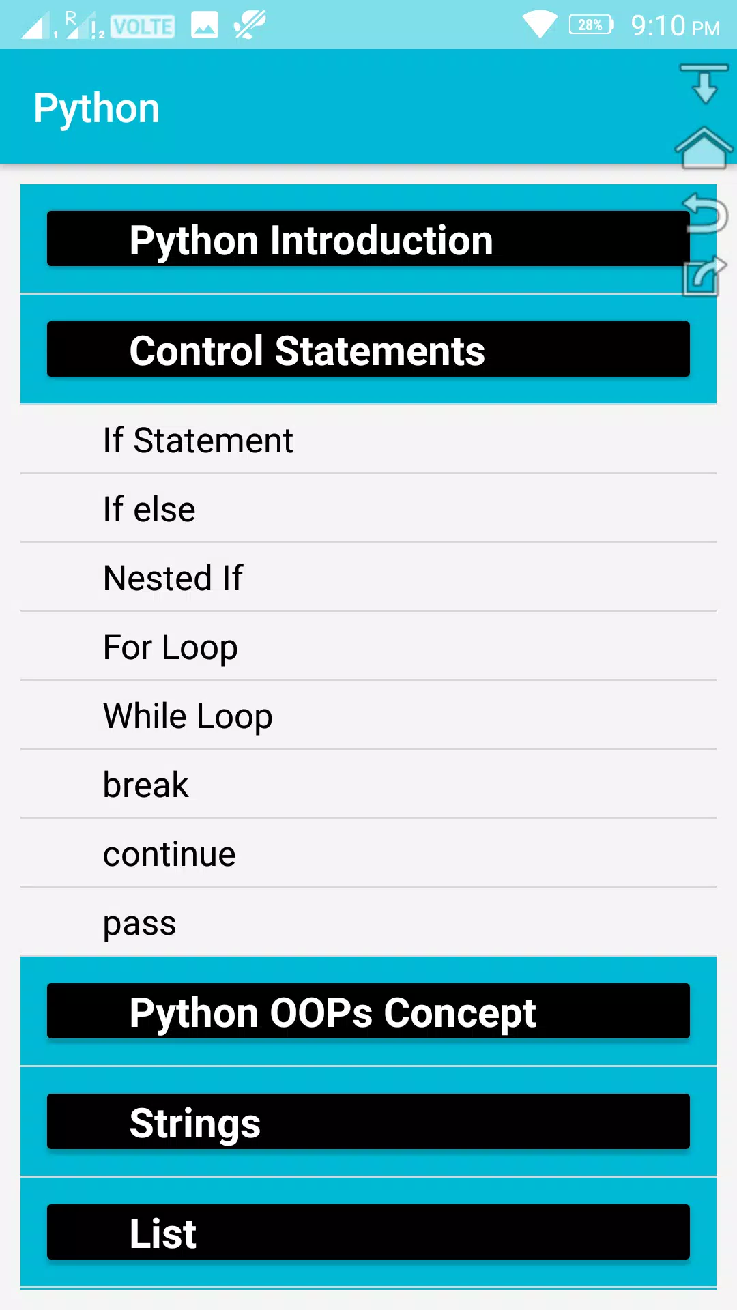Viewport: 737px width, 1310px height.
Task: Collapse Control Statements section
Action: 369,349
